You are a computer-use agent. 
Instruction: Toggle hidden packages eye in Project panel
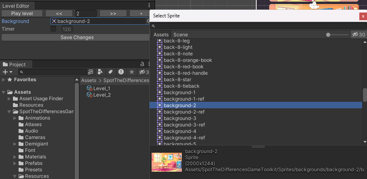point(143,72)
